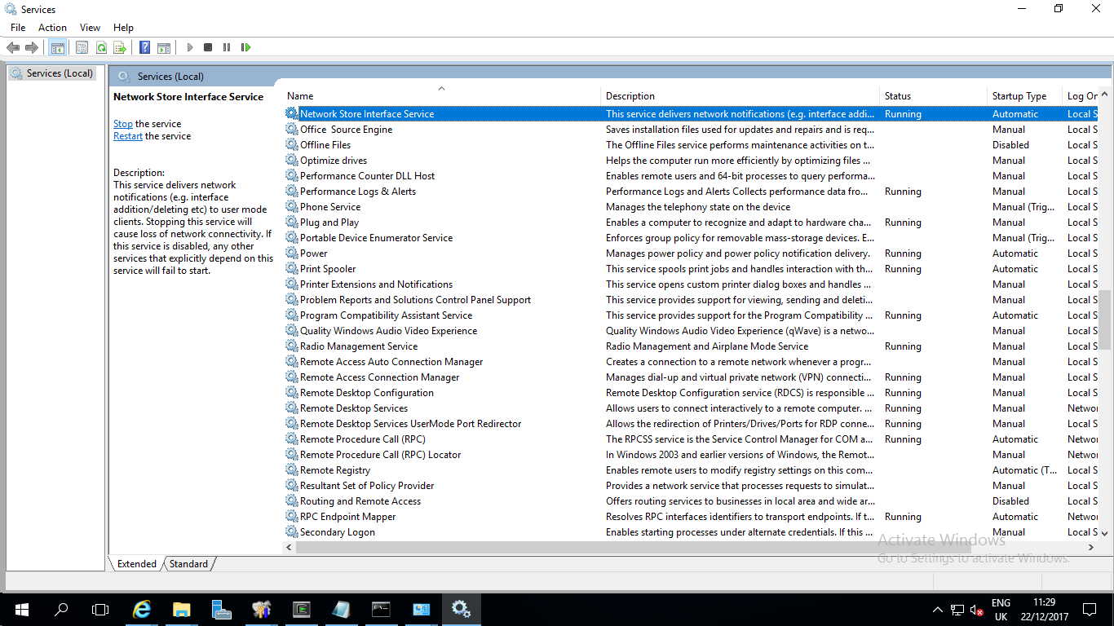Click the Restart Service toolbar icon

click(245, 48)
